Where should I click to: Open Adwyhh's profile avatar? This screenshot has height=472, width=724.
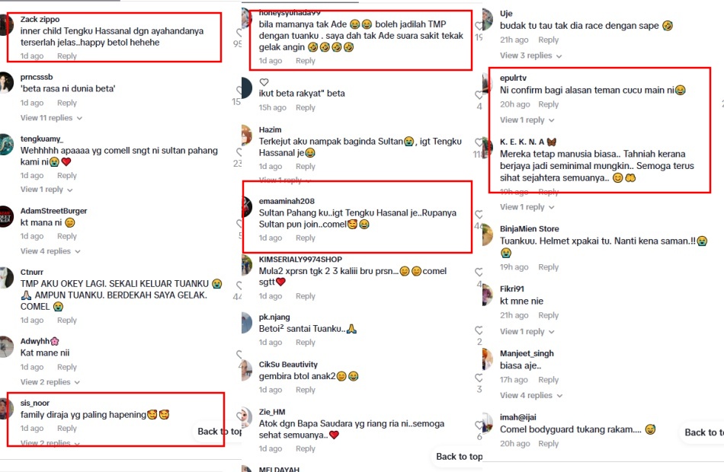6,347
